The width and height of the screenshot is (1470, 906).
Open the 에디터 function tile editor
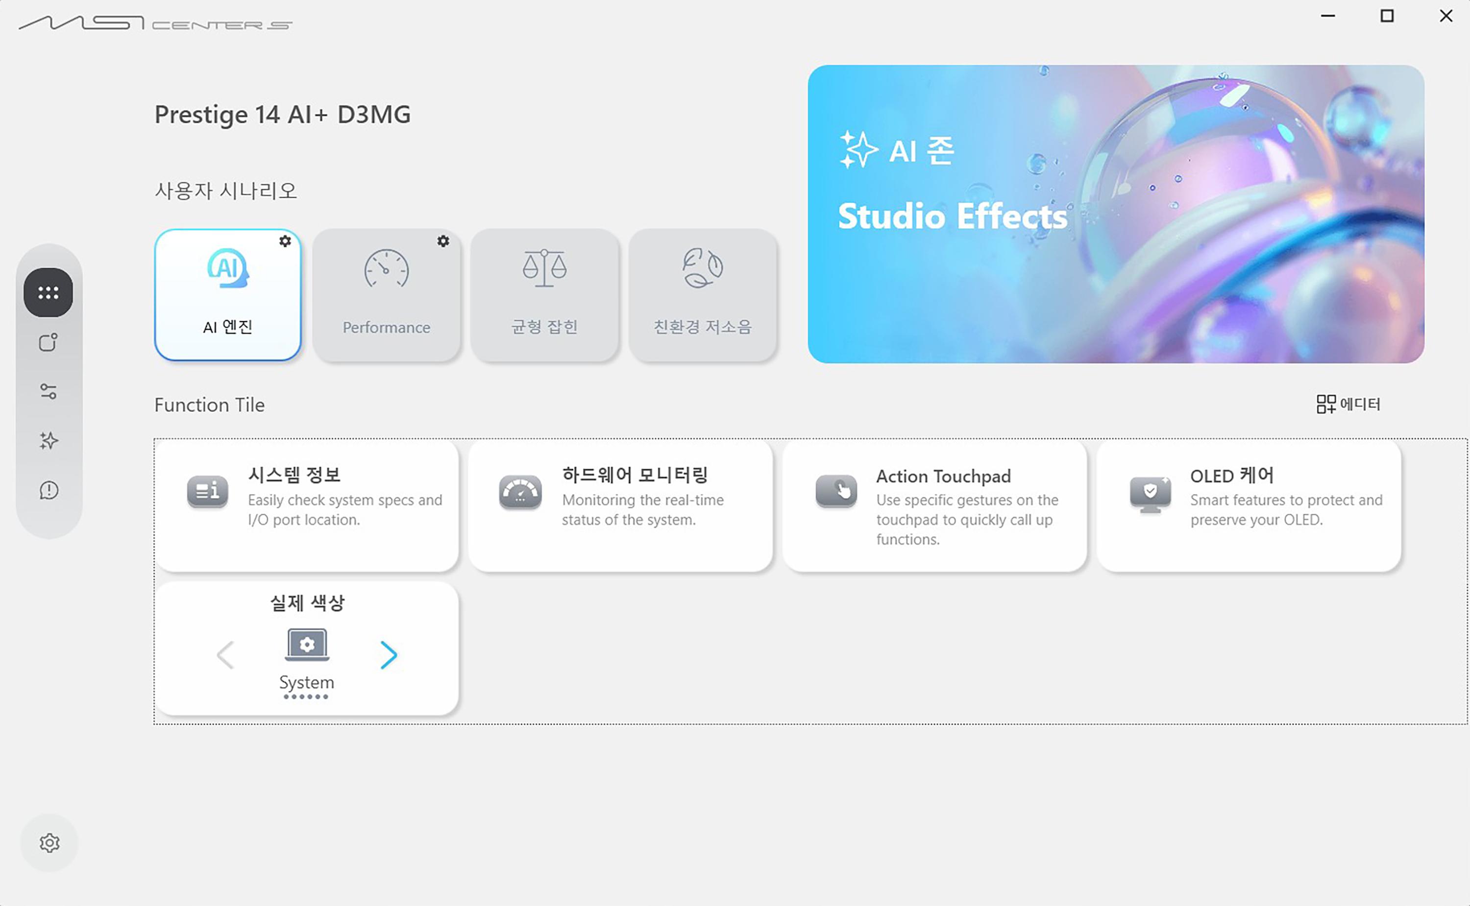[1347, 404]
